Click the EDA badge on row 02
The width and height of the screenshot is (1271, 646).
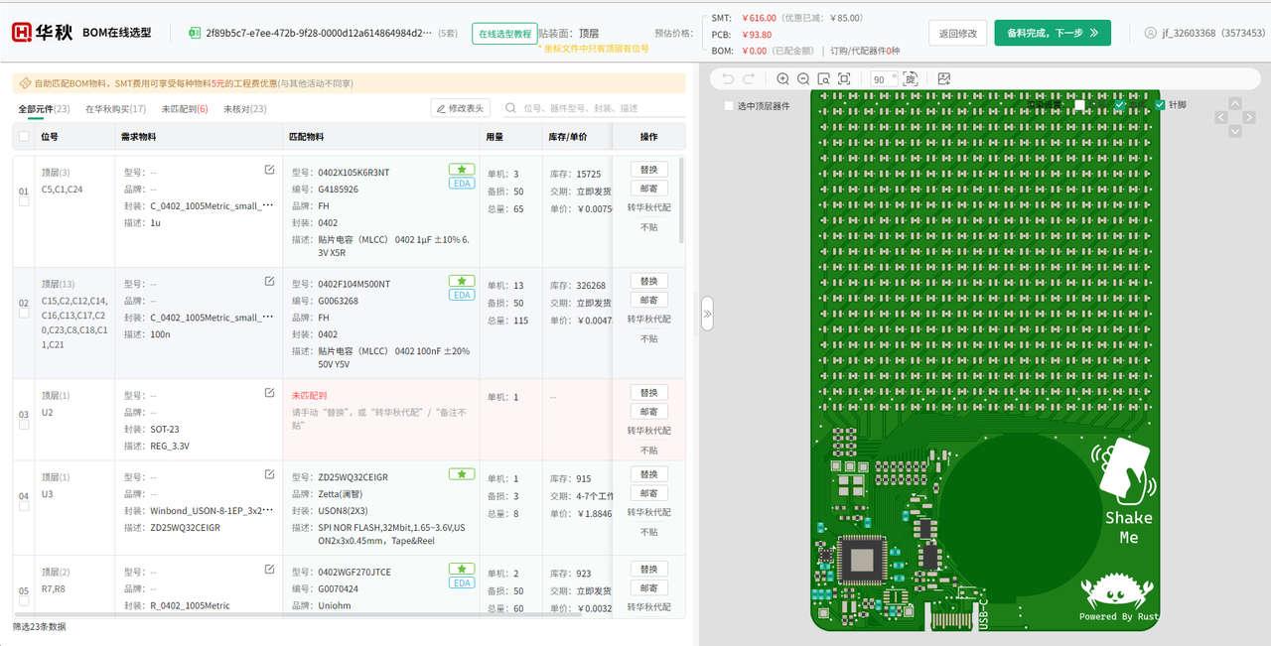click(462, 295)
